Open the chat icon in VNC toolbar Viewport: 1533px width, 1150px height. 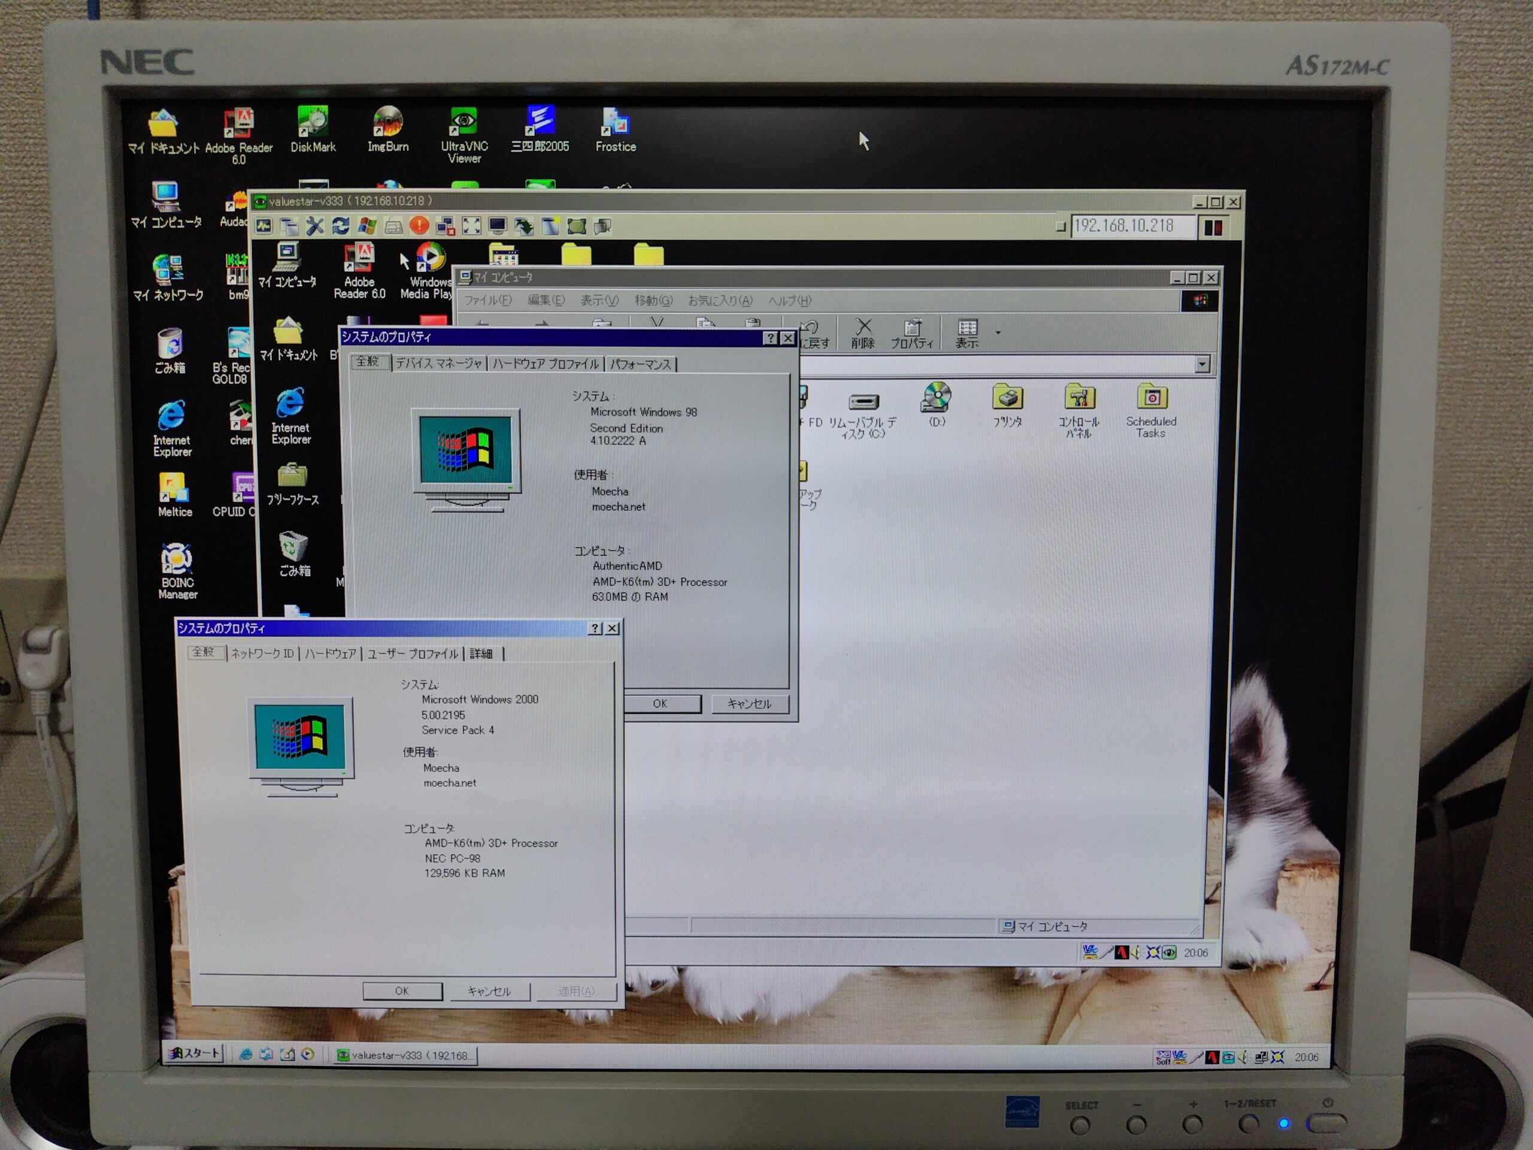point(602,226)
